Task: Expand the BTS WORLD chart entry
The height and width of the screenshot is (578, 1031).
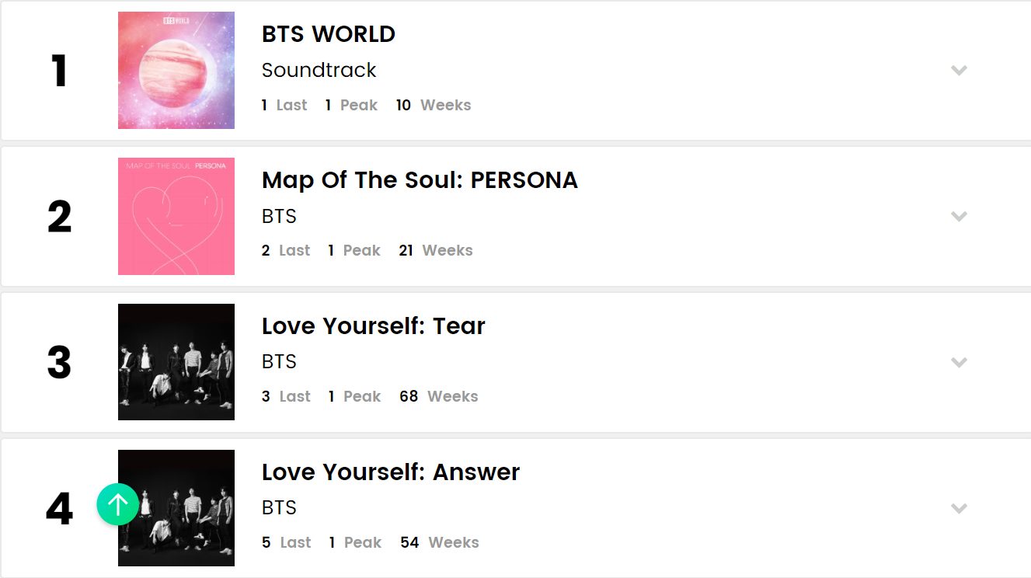Action: [959, 71]
